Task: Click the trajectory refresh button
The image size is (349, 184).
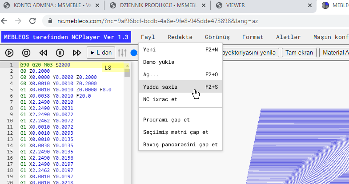Action: [x=250, y=53]
